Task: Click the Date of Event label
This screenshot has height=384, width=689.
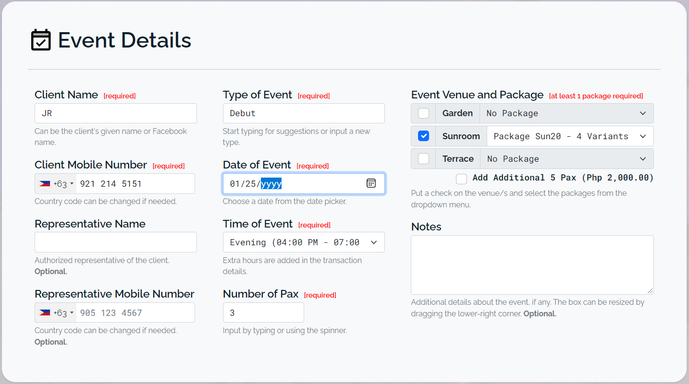Action: 257,165
